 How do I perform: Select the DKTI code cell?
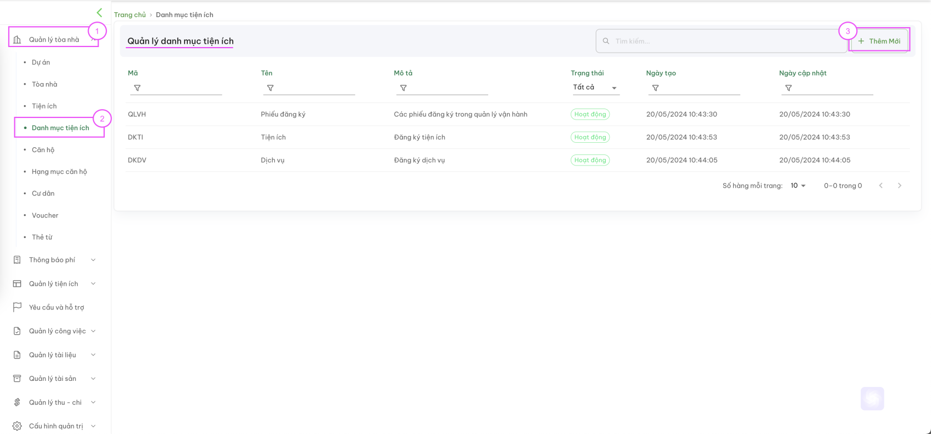click(x=136, y=137)
